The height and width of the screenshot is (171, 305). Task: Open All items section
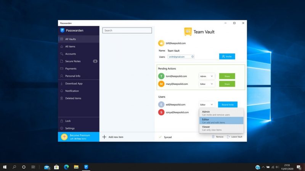point(79,46)
